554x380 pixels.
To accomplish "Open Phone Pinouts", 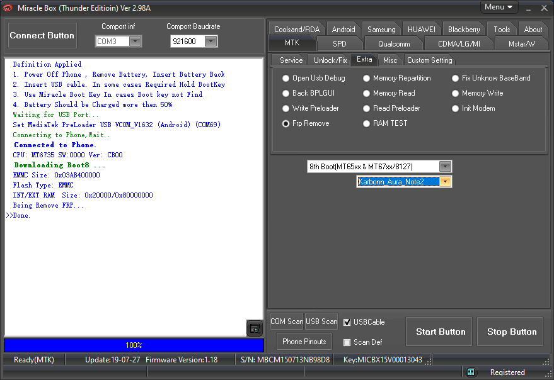I will click(304, 342).
